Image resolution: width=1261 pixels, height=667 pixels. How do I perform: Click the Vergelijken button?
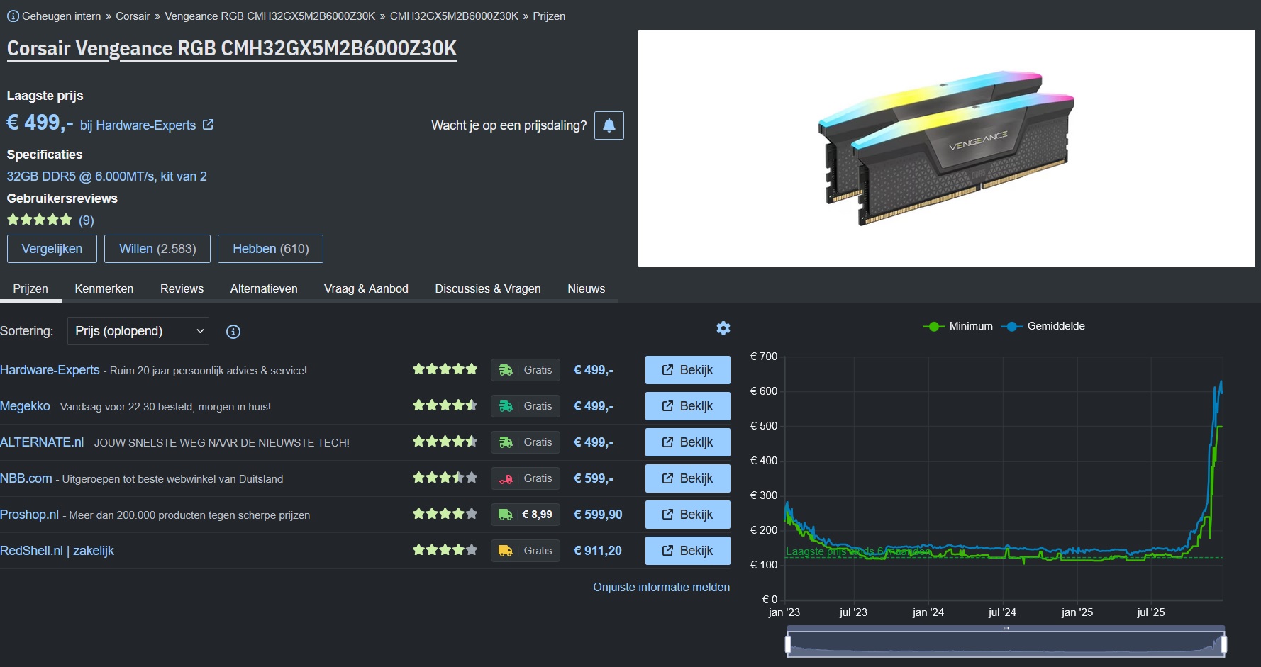click(52, 249)
